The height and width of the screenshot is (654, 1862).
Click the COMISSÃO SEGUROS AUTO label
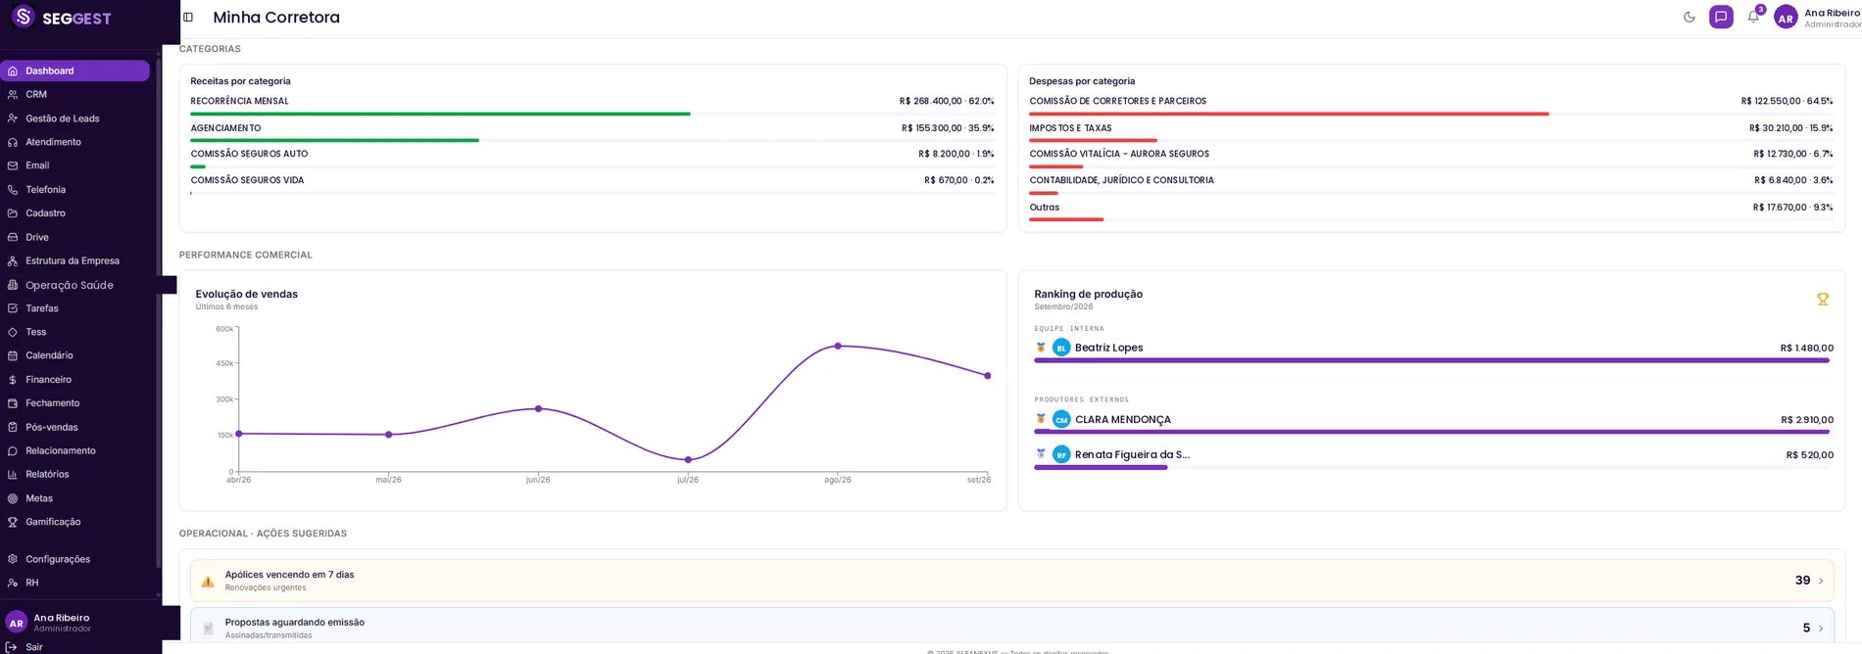[249, 154]
